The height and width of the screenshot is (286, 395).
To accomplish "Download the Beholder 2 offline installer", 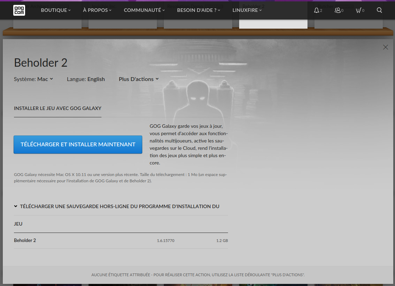I will (121, 241).
